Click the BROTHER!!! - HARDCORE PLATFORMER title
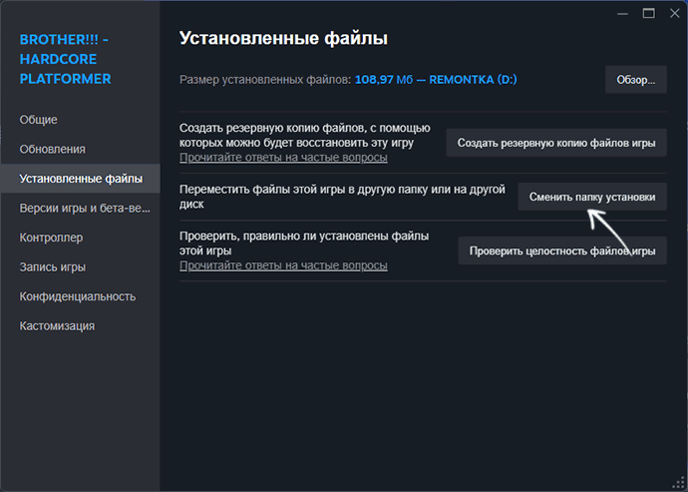The height and width of the screenshot is (492, 688). coord(65,59)
